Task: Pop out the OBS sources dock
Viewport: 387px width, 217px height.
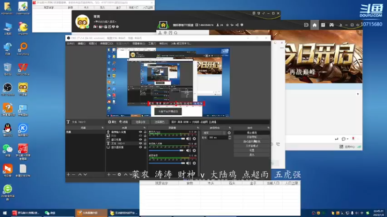Action: click(145, 128)
